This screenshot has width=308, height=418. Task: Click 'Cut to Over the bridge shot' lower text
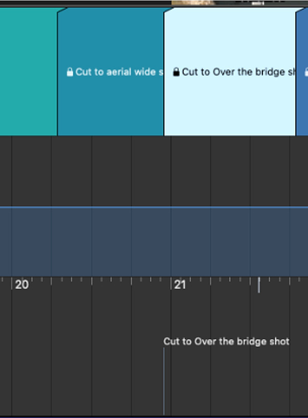pyautogui.click(x=227, y=341)
